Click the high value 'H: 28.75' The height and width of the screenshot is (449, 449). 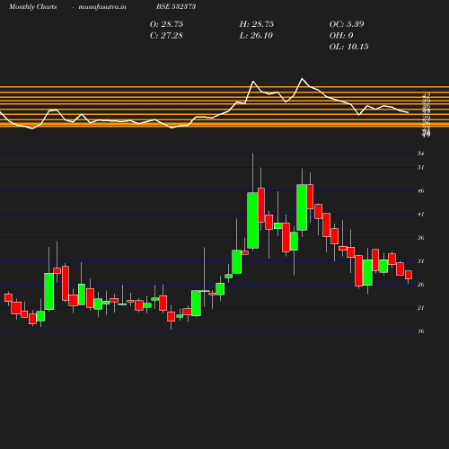coord(257,24)
